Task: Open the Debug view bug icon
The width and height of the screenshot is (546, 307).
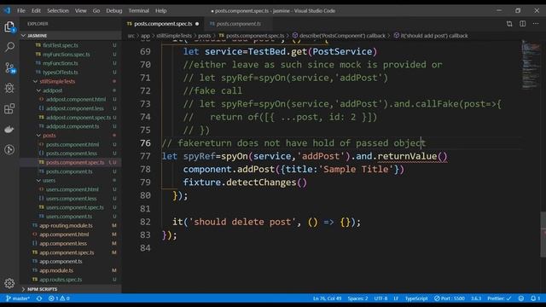Action: (9, 88)
